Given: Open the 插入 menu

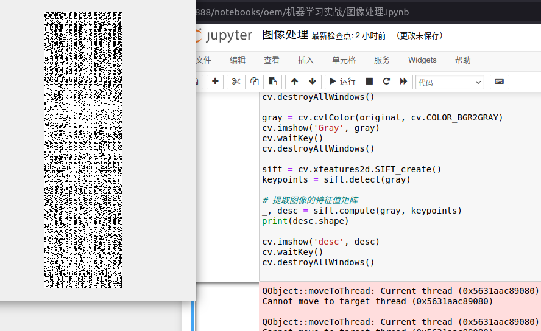Looking at the screenshot, I should point(306,60).
